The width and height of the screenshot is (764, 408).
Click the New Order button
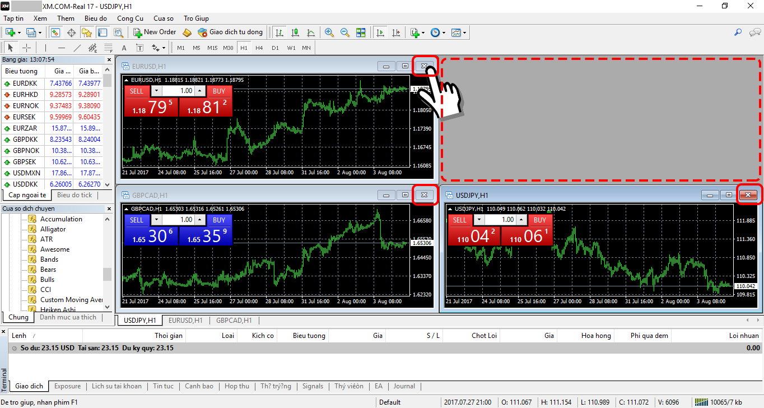pyautogui.click(x=155, y=33)
